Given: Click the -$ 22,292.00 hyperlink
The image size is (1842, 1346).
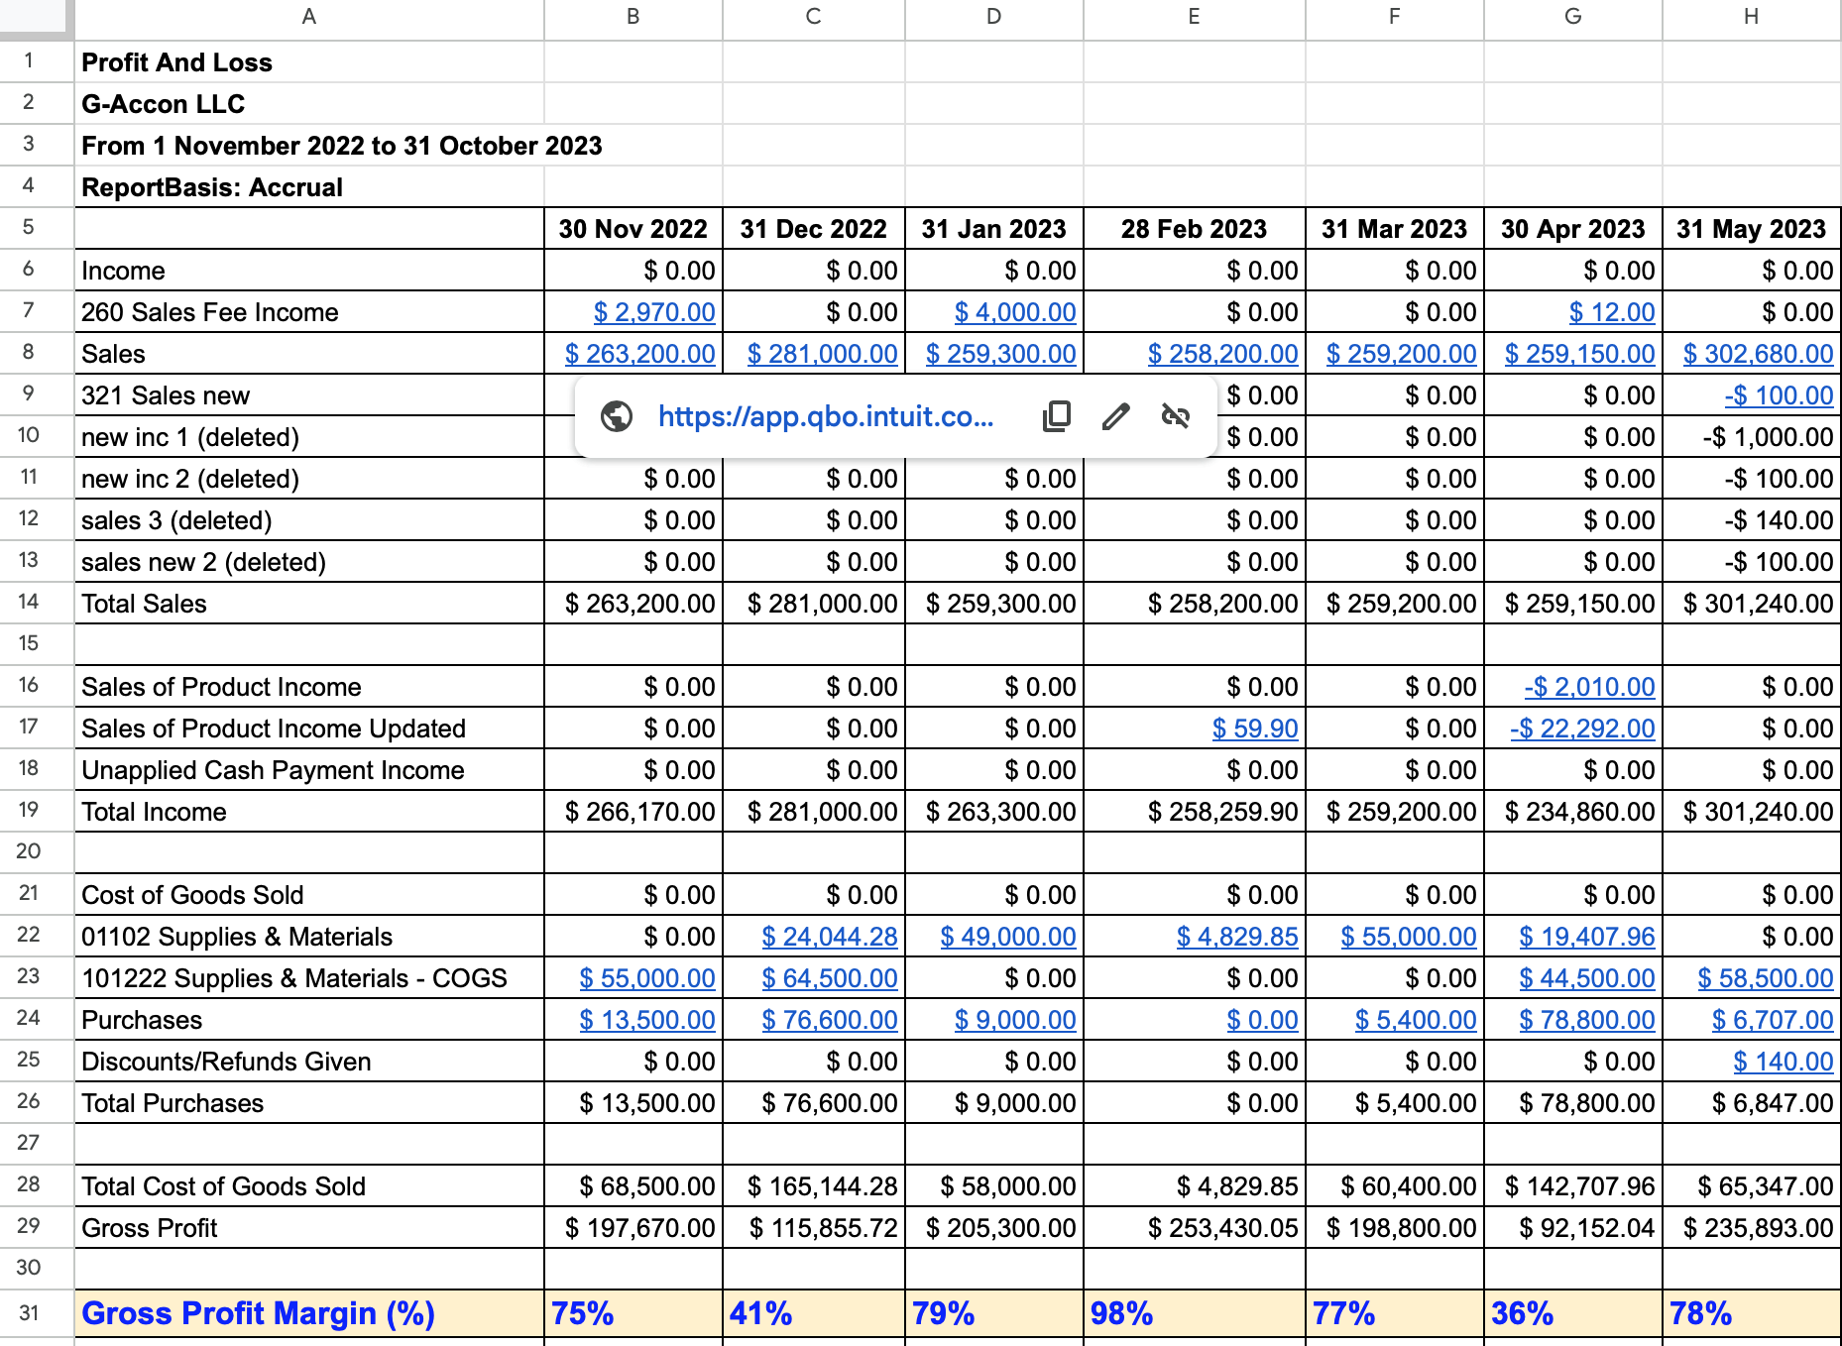Looking at the screenshot, I should 1582,729.
